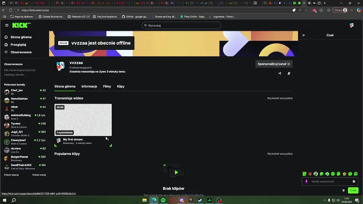
Task: Open recommended channel JugZ_121
Action: pyautogui.click(x=25, y=133)
